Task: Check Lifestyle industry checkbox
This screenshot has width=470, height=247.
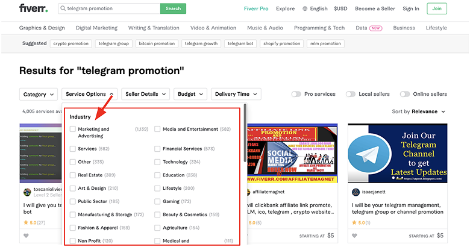Action: (x=157, y=188)
